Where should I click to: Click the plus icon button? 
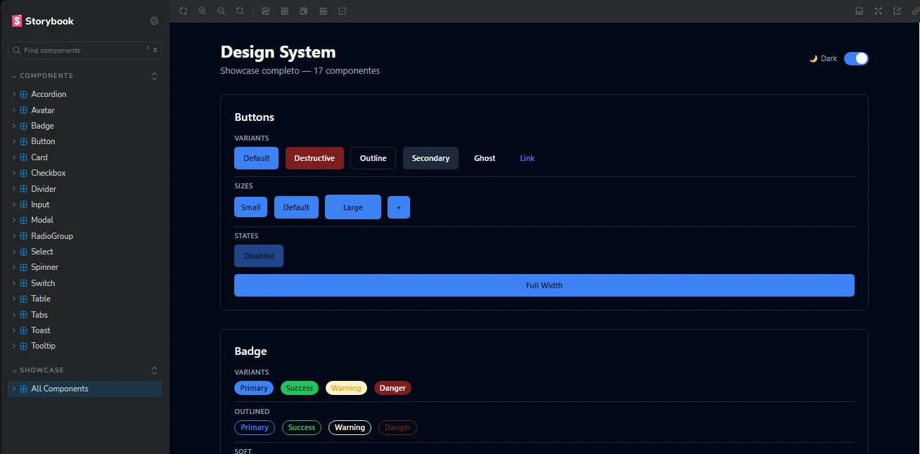coord(399,207)
